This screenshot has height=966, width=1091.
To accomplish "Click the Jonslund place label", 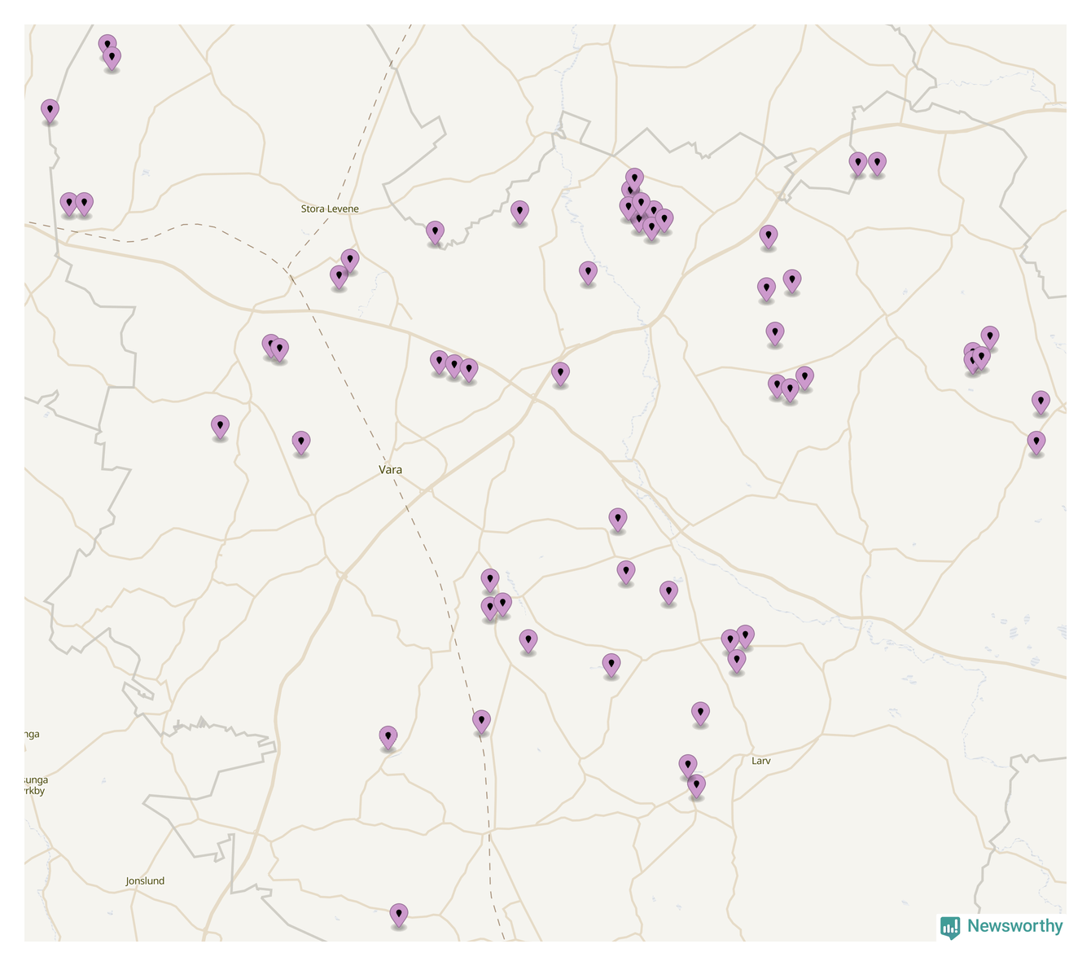I will [145, 881].
